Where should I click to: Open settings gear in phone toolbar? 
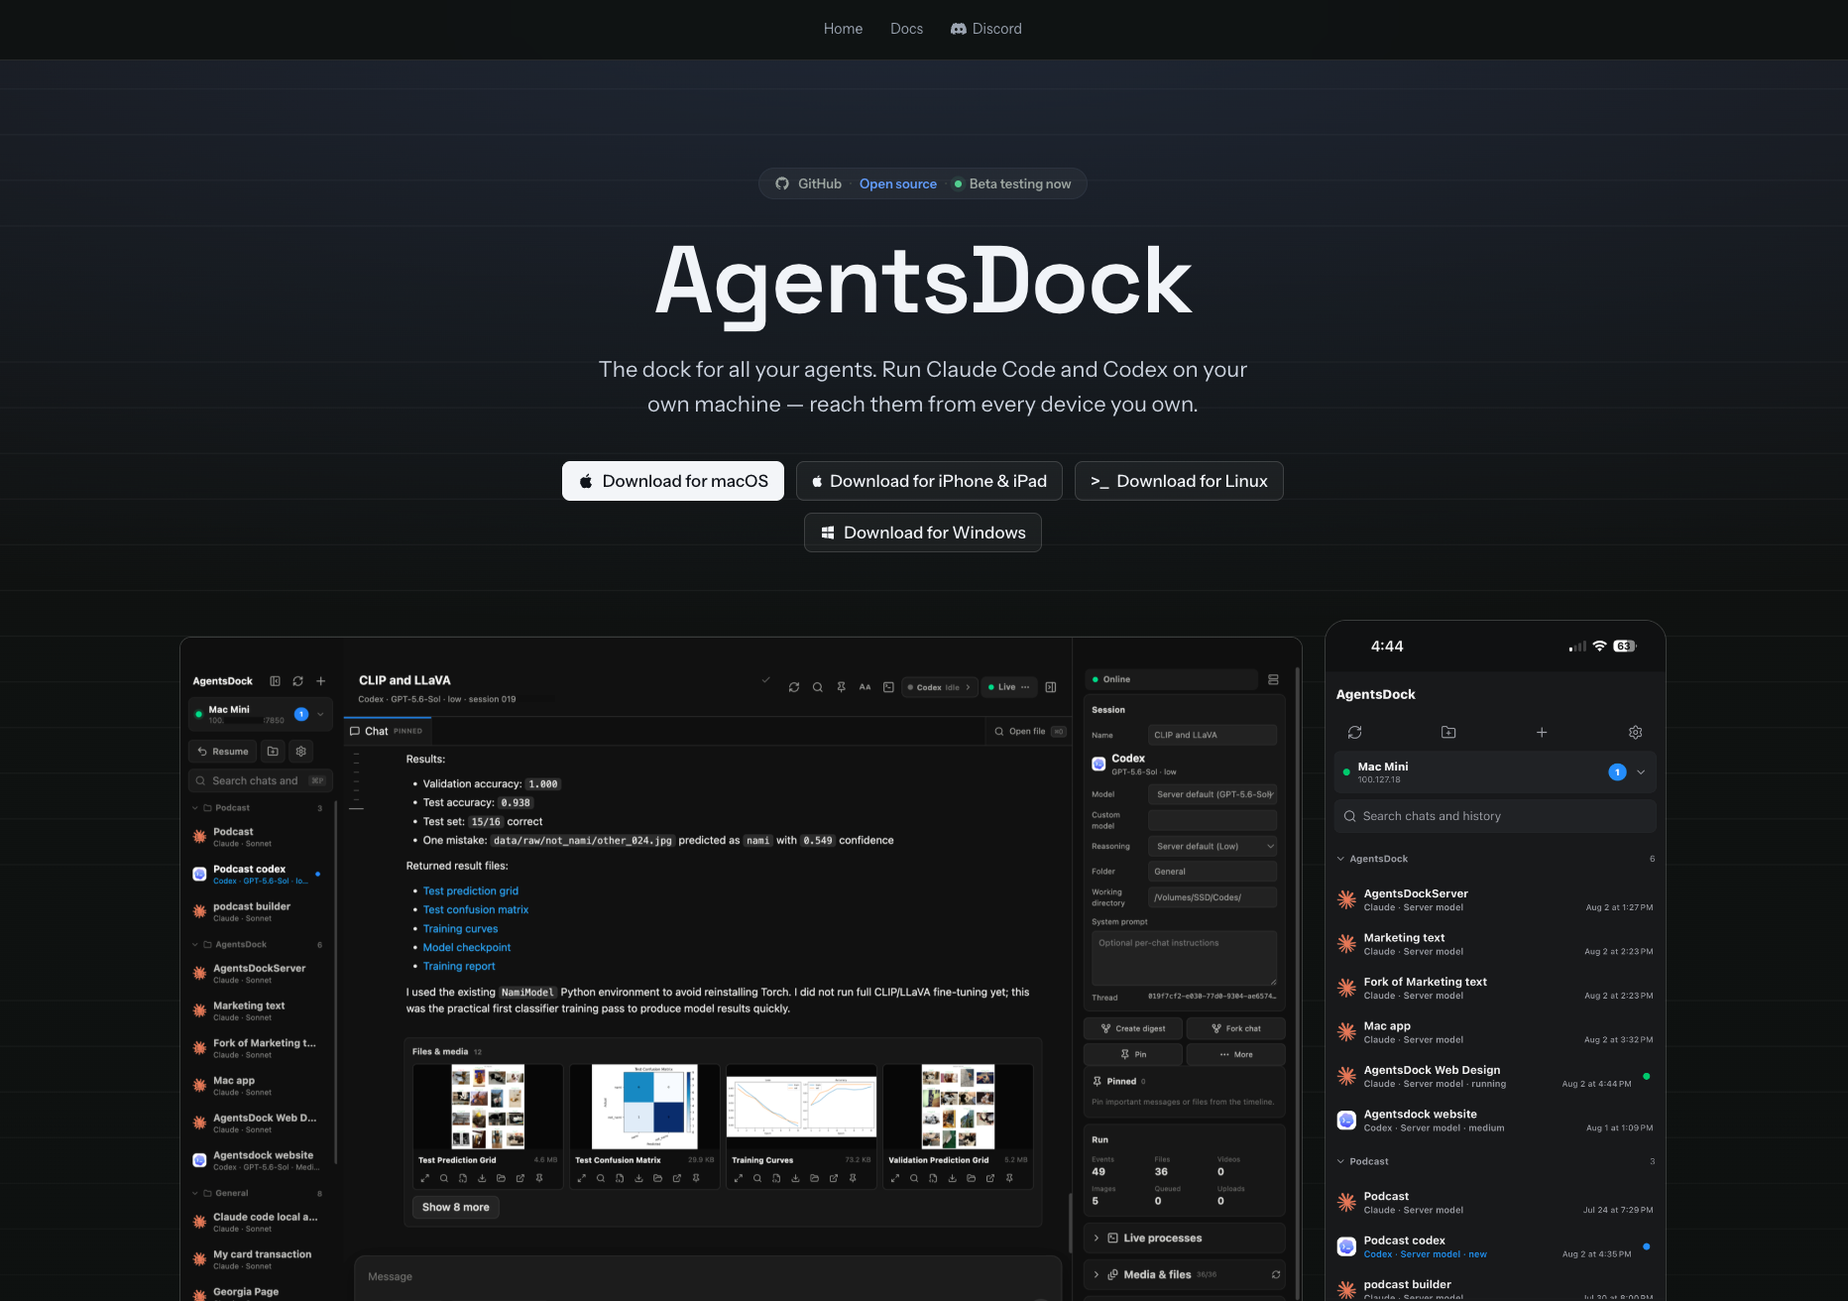point(1636,733)
